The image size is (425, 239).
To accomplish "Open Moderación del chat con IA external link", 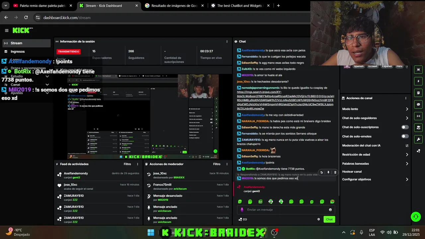I will (x=407, y=145).
